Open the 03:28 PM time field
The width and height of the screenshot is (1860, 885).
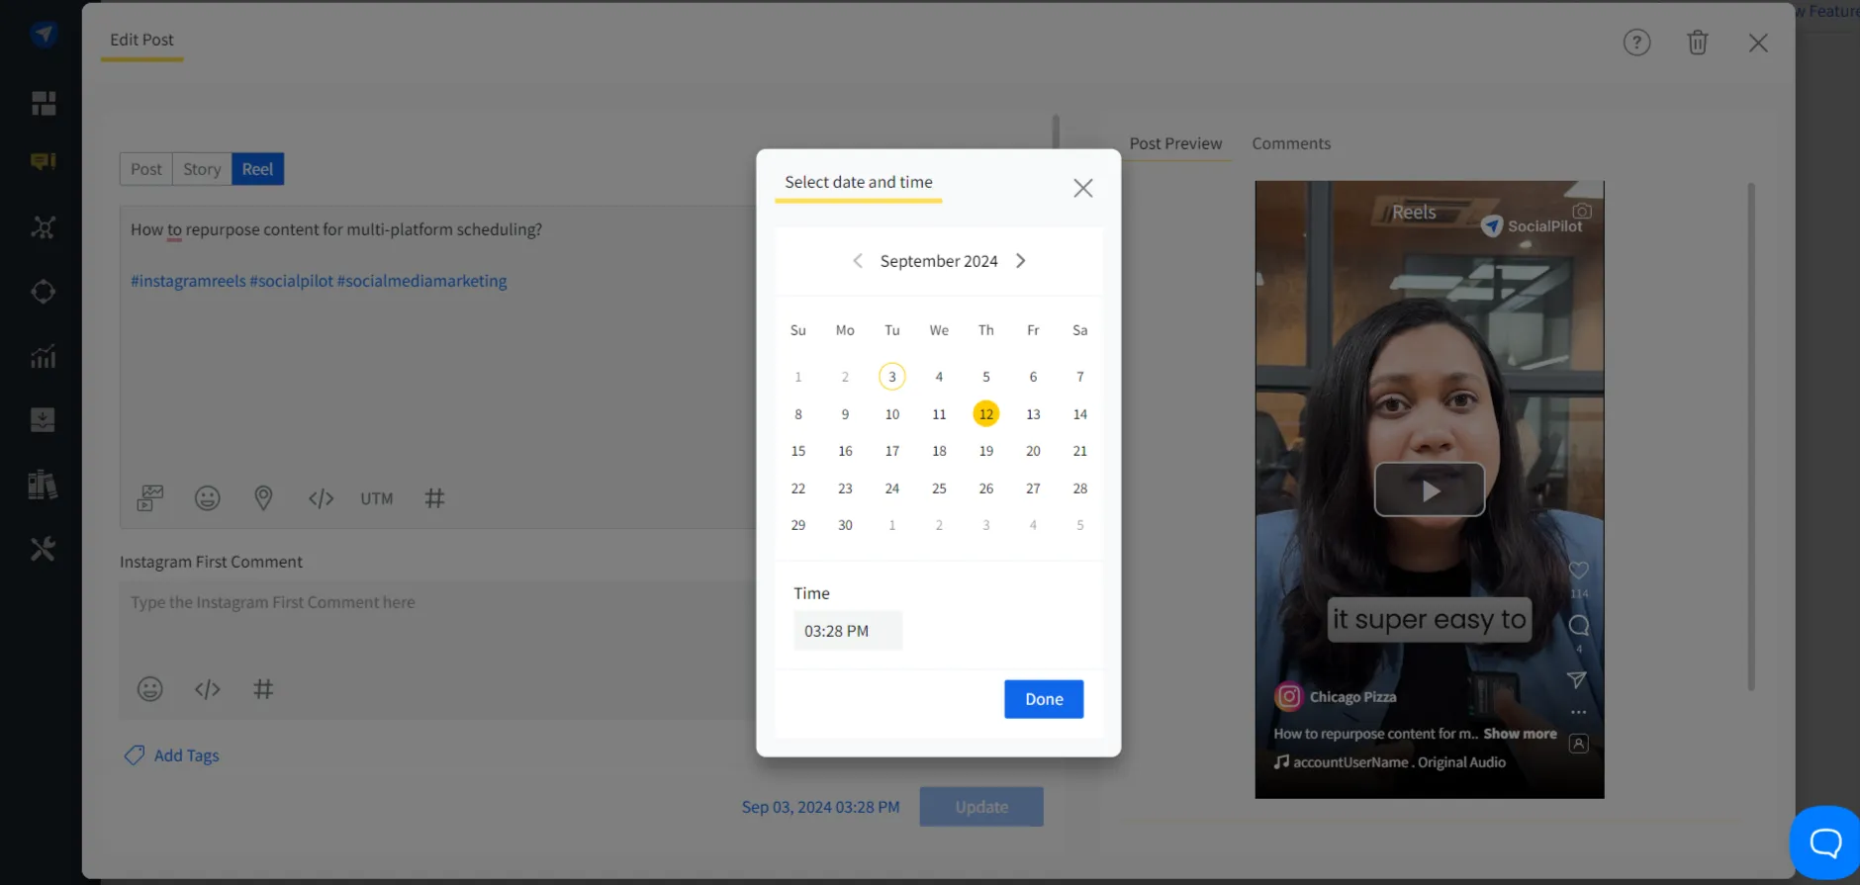click(847, 631)
